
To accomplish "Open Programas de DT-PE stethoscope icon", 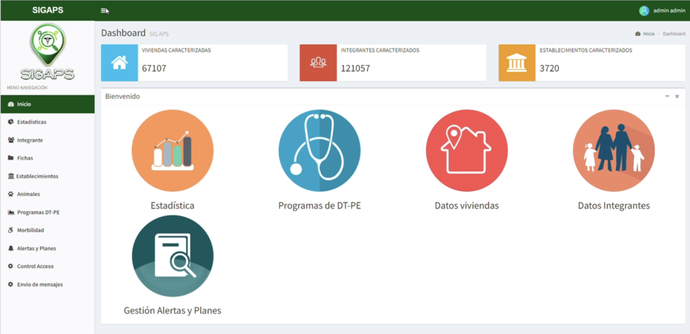I will (x=319, y=150).
